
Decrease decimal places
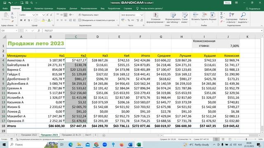pyautogui.click(x=142, y=20)
